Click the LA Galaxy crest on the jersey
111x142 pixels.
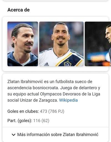point(68,63)
